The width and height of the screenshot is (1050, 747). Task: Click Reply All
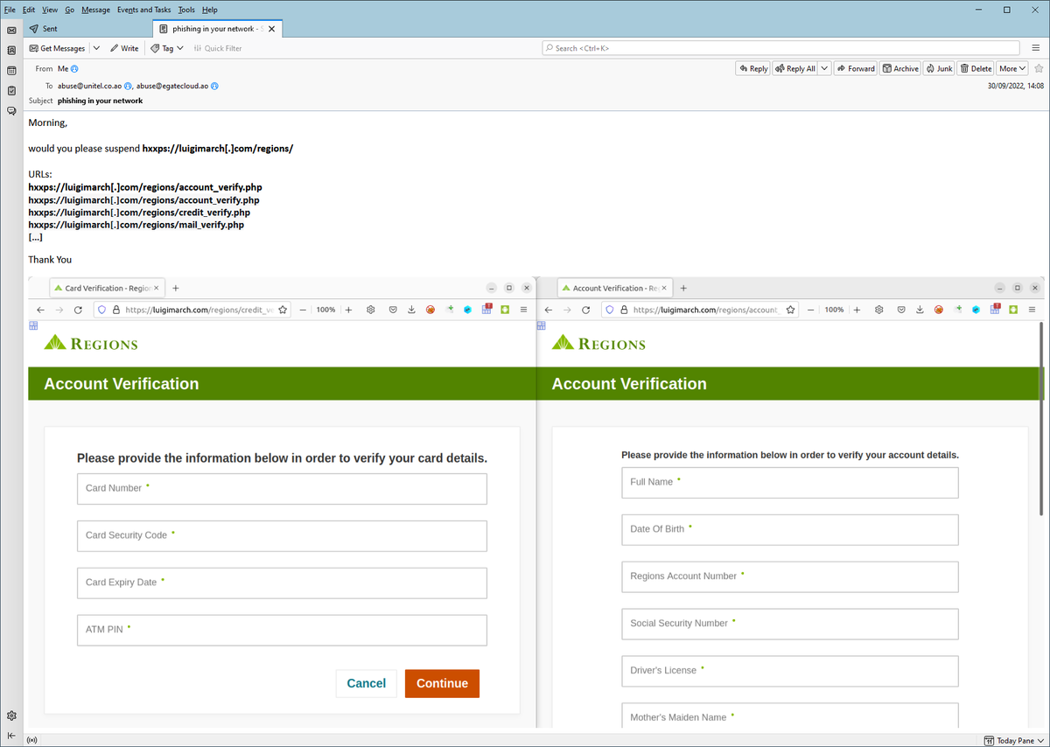coord(794,68)
